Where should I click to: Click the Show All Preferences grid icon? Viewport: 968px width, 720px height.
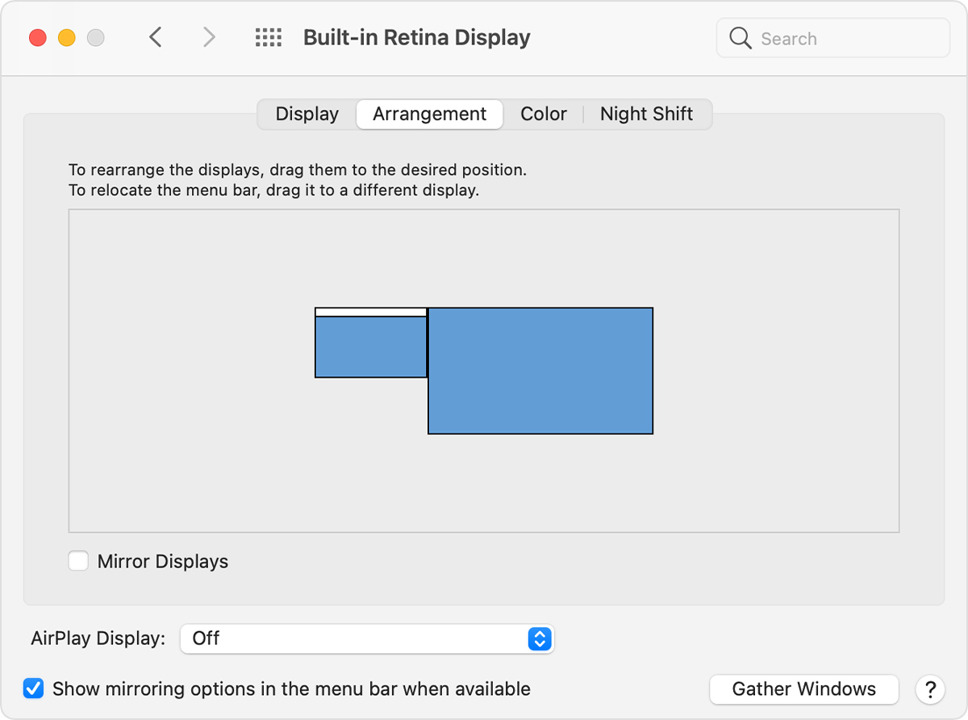tap(268, 37)
